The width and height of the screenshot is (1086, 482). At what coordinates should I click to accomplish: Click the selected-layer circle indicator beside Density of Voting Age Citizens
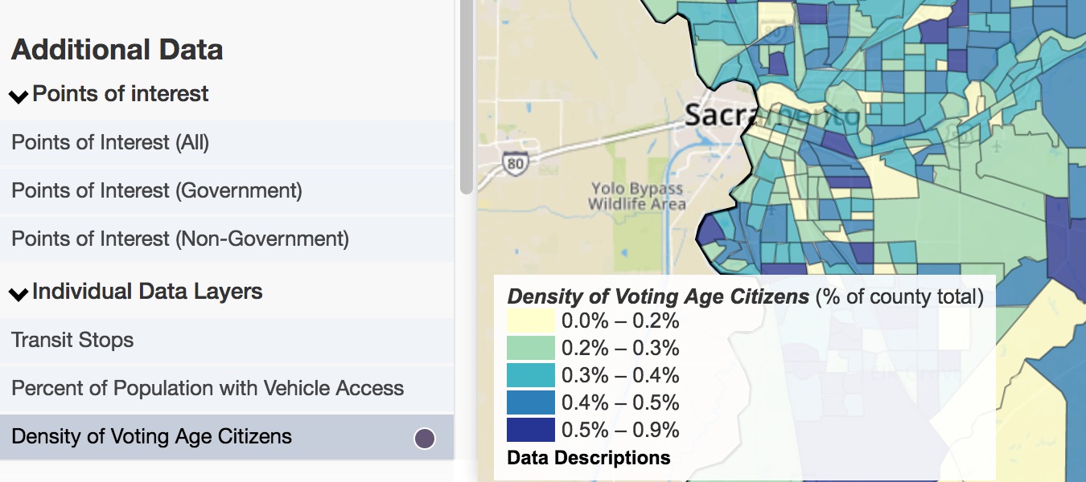tap(424, 438)
